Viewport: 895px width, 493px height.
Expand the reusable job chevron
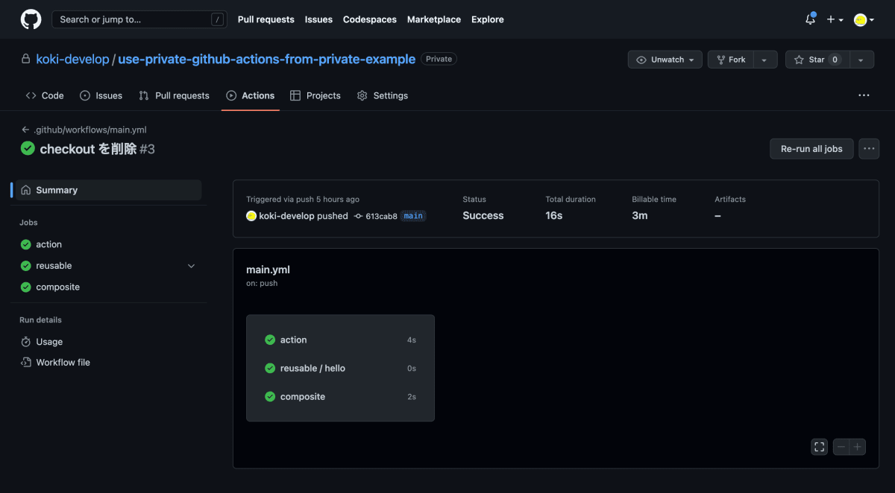[x=192, y=266]
